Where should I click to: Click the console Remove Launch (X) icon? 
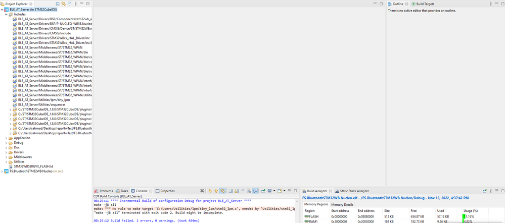(x=202, y=191)
